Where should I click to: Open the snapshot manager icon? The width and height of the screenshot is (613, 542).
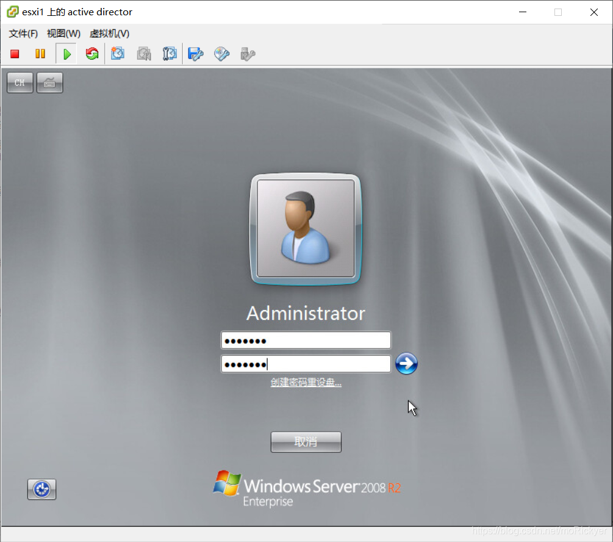170,54
